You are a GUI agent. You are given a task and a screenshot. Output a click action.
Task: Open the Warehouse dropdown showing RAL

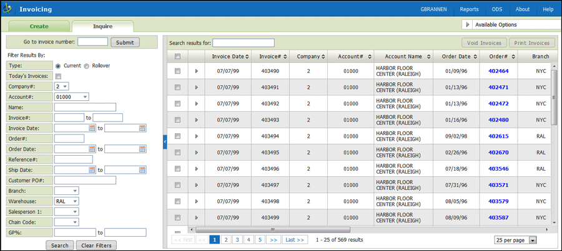(x=67, y=201)
